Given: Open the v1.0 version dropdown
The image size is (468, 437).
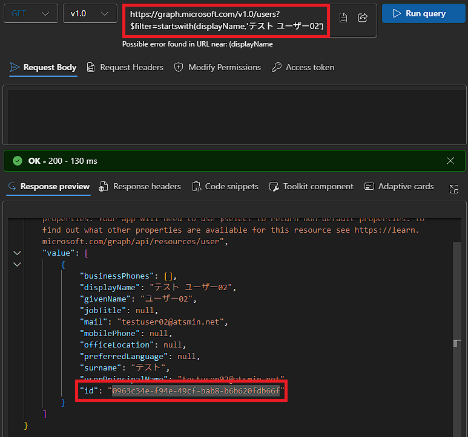Looking at the screenshot, I should 90,14.
